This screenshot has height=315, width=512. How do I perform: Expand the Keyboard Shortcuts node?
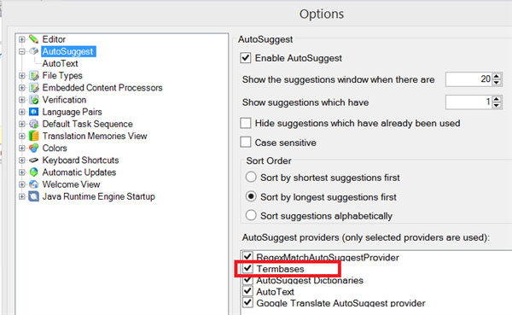[22, 160]
